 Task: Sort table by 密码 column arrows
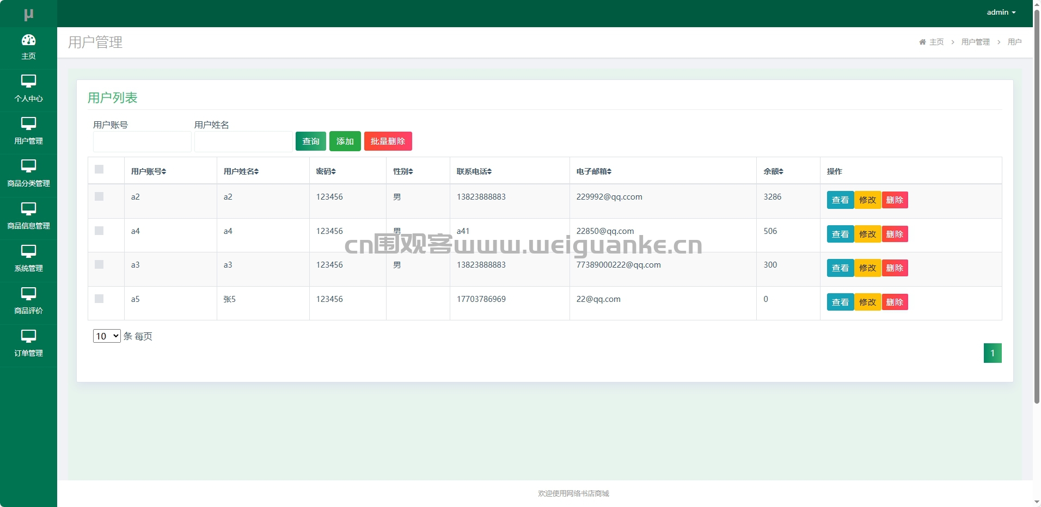pos(334,171)
